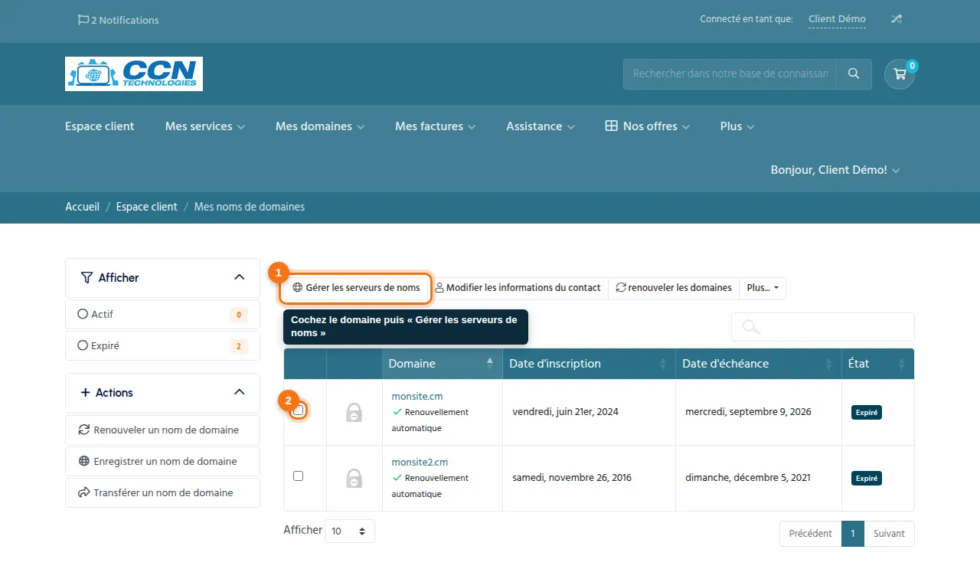Open the Plus... toolbar dropdown
This screenshot has width=980, height=582.
tap(763, 288)
